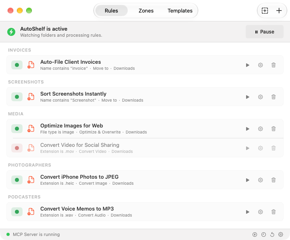Run Convert iPhone Photos to JPEG rule
The height and width of the screenshot is (240, 290).
click(247, 180)
